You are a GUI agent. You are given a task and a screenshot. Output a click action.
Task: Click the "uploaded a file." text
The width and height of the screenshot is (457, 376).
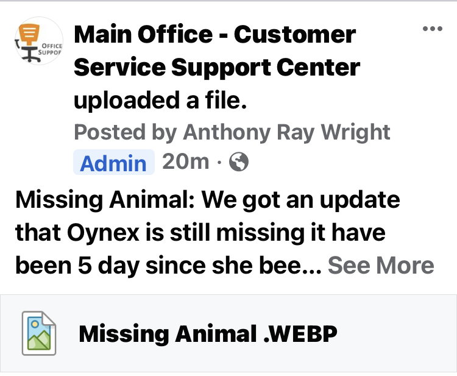160,100
